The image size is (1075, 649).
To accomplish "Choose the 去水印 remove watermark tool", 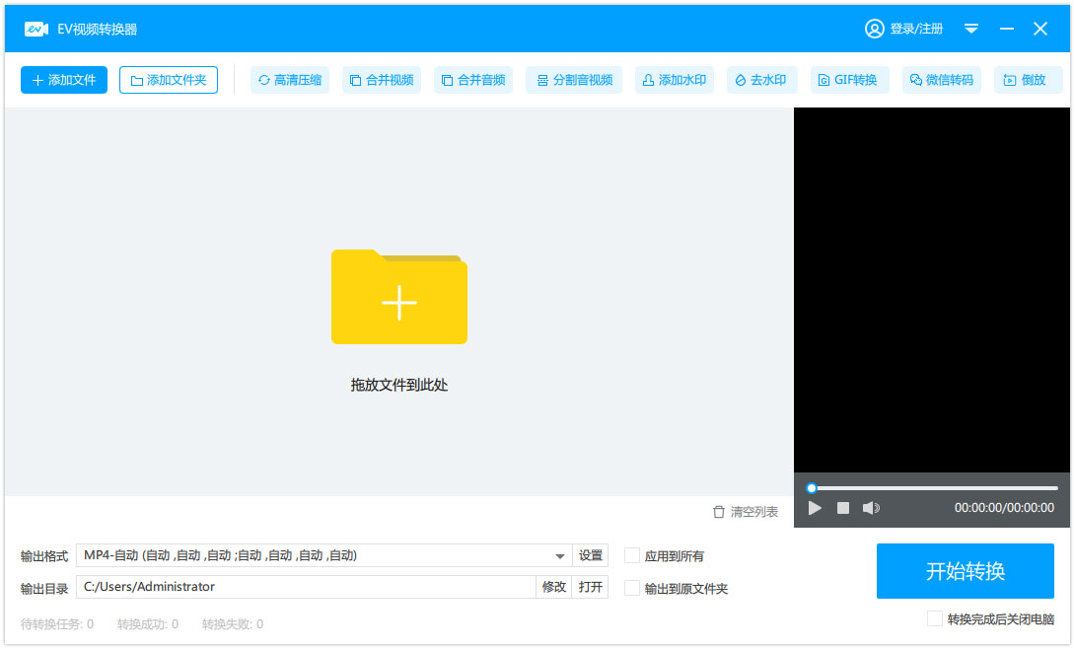I will coord(759,80).
